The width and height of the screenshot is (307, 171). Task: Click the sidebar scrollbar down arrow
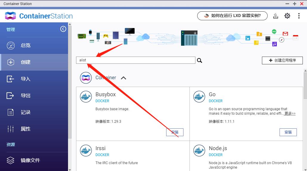[70, 170]
